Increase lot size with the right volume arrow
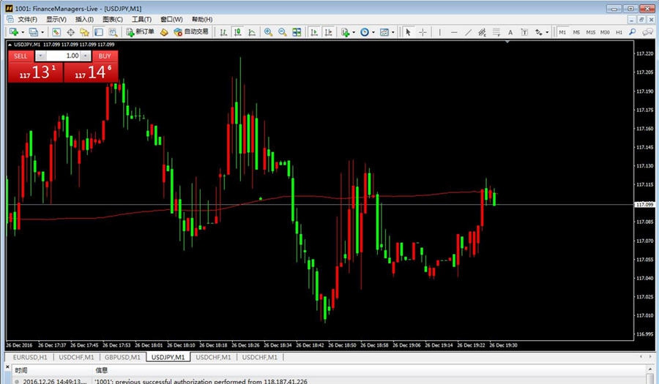This screenshot has height=384, width=659. point(86,56)
